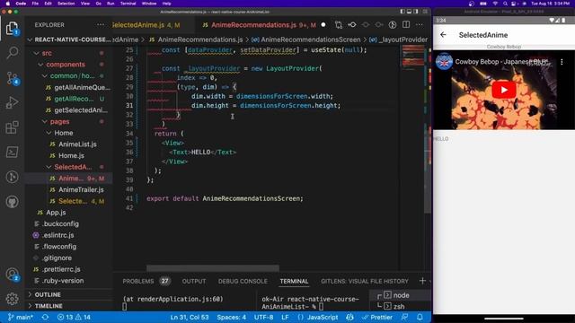This screenshot has height=323, width=575.
Task: Click Ln 31, Col 53 cursor position
Action: pos(190,317)
